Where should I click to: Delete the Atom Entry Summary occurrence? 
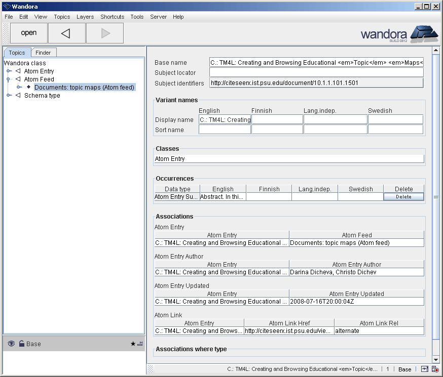point(403,197)
